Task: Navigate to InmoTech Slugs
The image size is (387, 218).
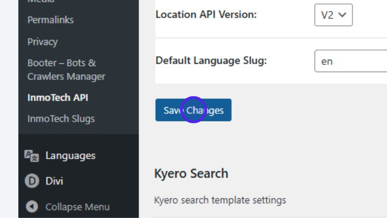Action: pyautogui.click(x=61, y=119)
